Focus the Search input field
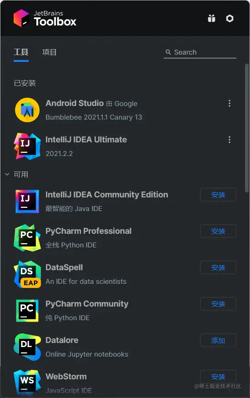250x398 pixels. (200, 52)
